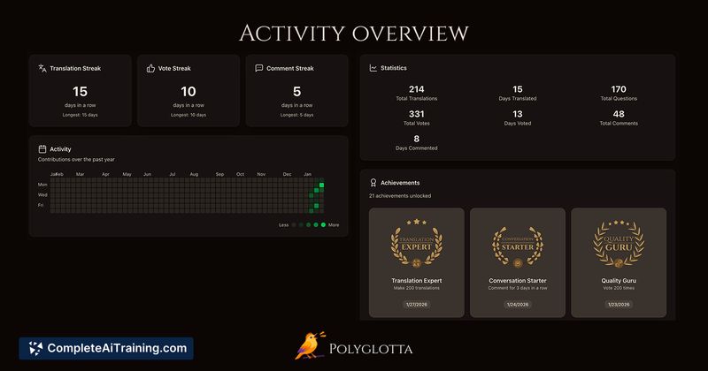Click the darkest legend dot near Less
The image size is (708, 371).
pyautogui.click(x=294, y=225)
